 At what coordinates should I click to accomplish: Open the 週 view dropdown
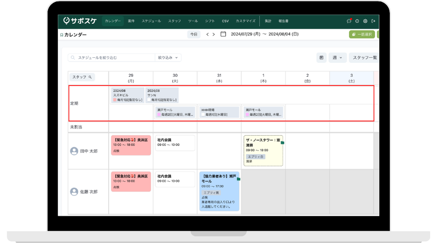[x=337, y=57]
